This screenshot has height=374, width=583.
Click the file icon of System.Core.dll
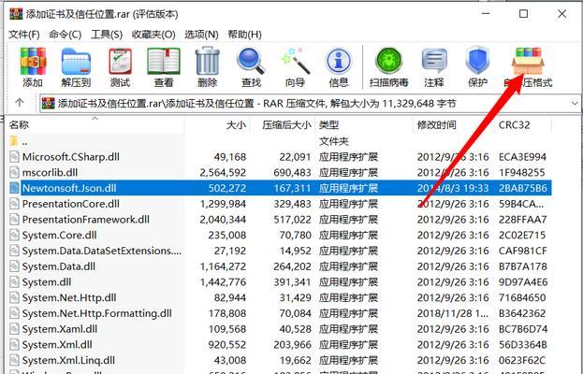tap(14, 235)
